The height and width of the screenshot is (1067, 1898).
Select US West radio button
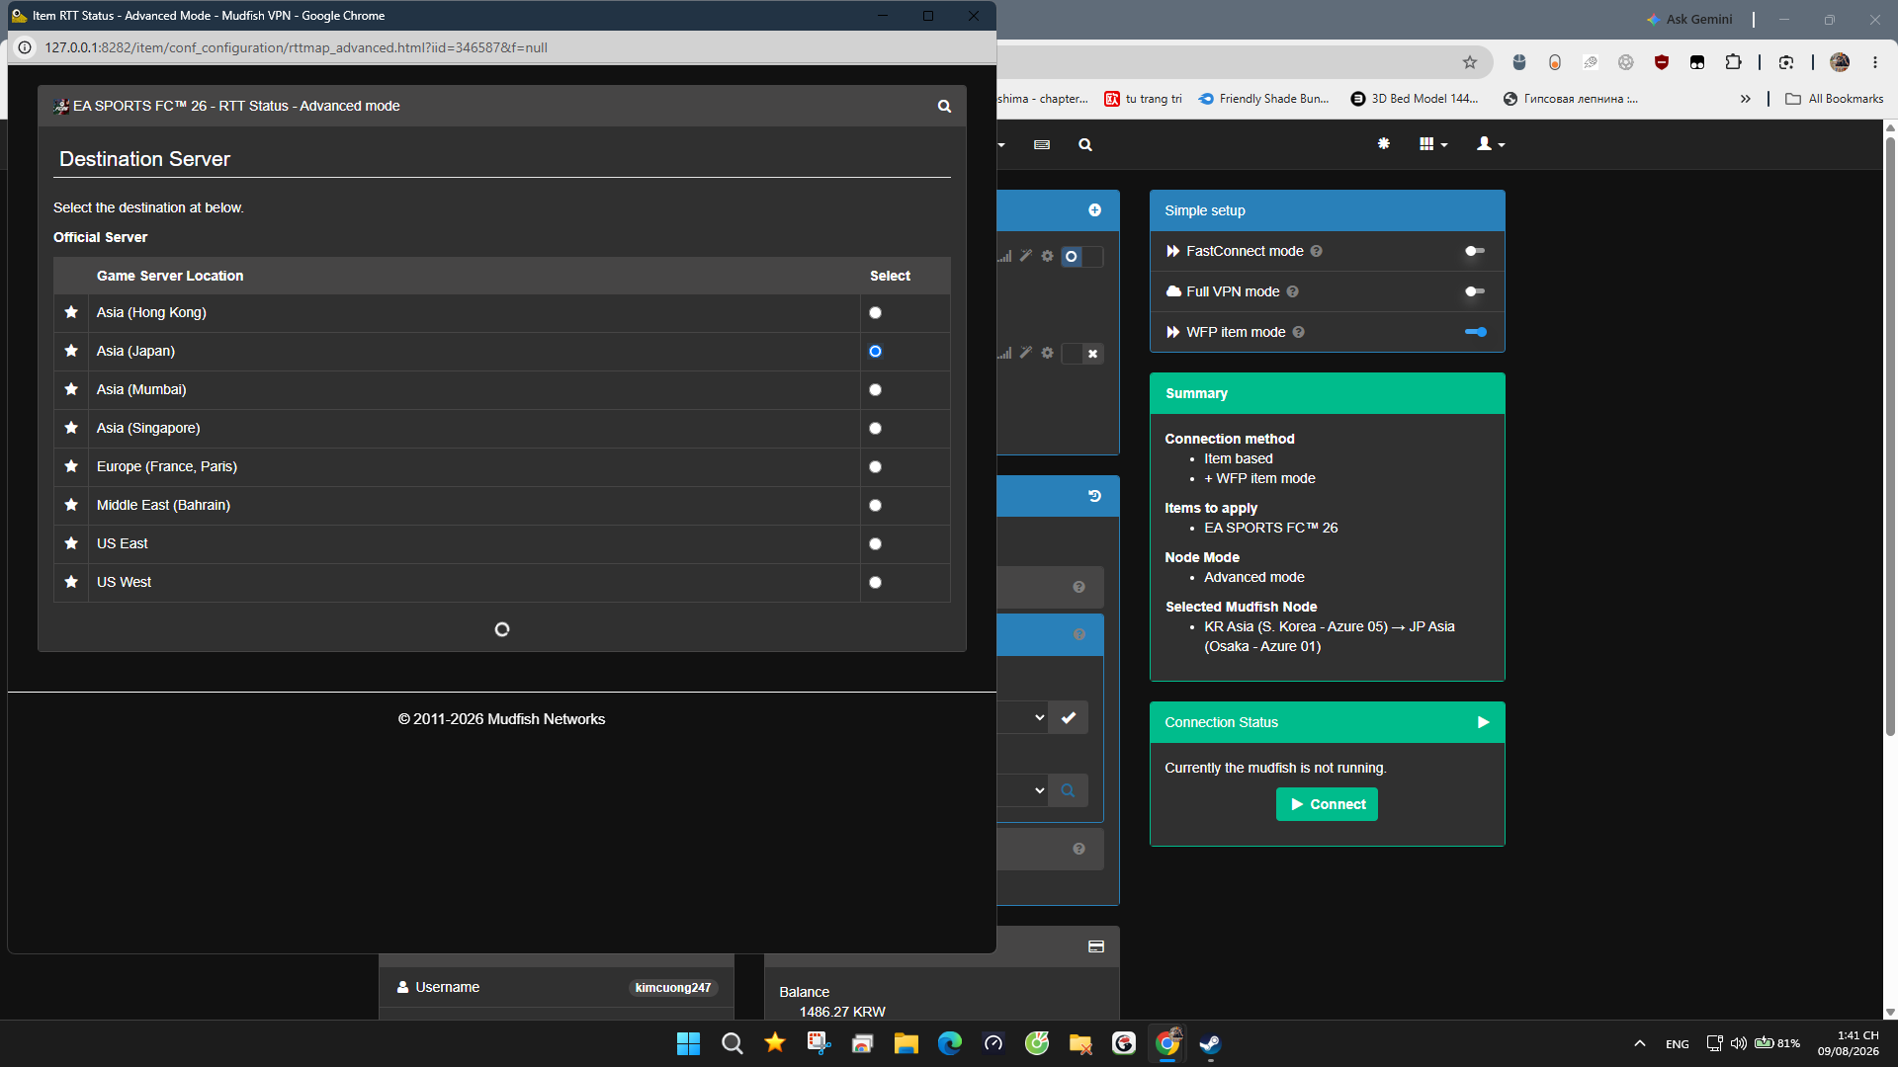(x=875, y=583)
